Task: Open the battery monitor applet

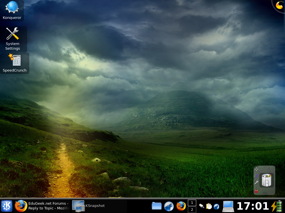Action: (x=277, y=206)
